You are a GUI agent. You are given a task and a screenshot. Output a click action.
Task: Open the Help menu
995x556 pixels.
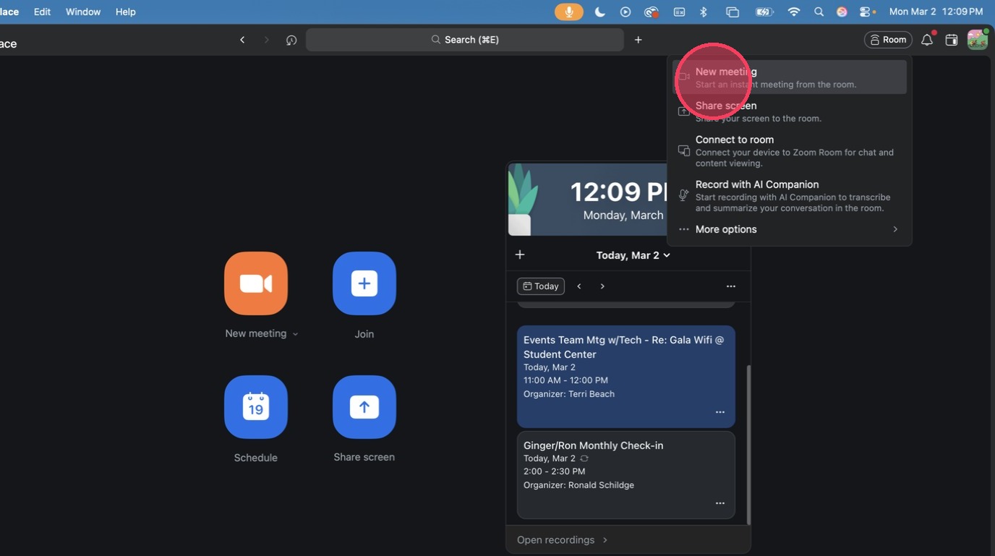point(126,12)
